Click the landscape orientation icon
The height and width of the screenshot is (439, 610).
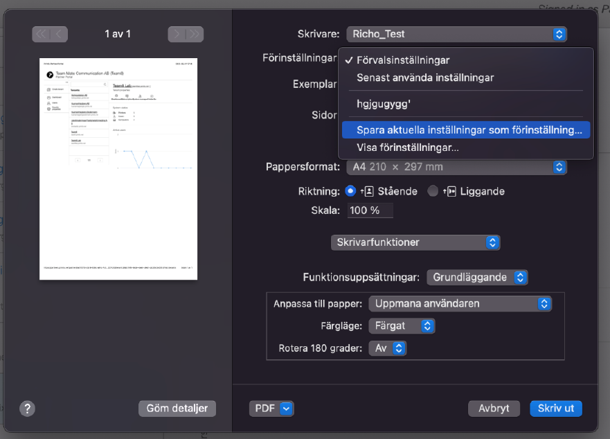[x=451, y=191]
